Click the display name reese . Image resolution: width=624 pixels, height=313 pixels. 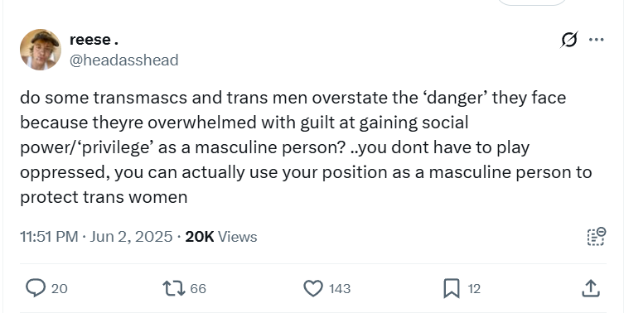point(94,40)
